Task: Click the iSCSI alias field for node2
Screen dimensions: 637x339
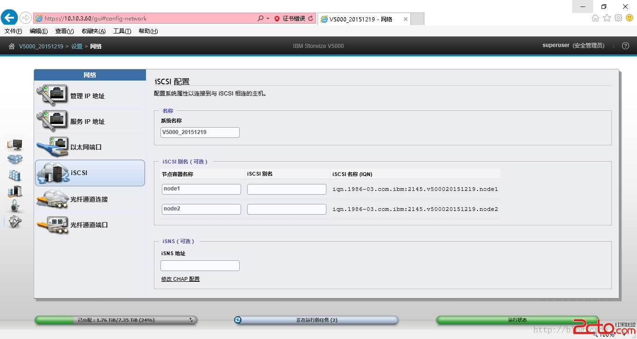Action: coord(287,209)
